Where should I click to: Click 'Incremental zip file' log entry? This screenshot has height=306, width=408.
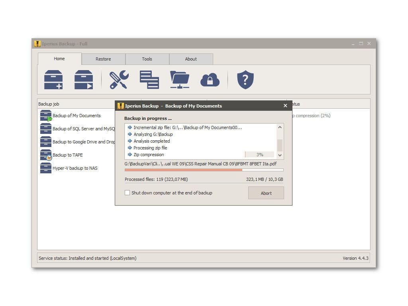188,127
